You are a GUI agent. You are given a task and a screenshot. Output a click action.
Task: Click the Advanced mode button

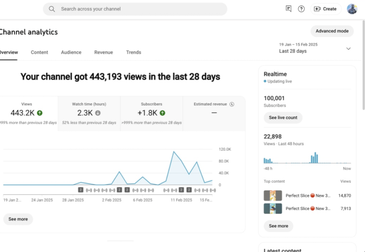[x=332, y=31]
